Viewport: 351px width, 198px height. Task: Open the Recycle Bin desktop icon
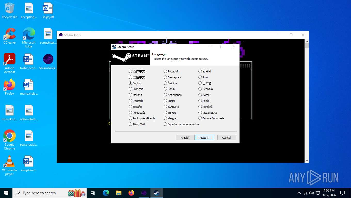click(x=10, y=11)
